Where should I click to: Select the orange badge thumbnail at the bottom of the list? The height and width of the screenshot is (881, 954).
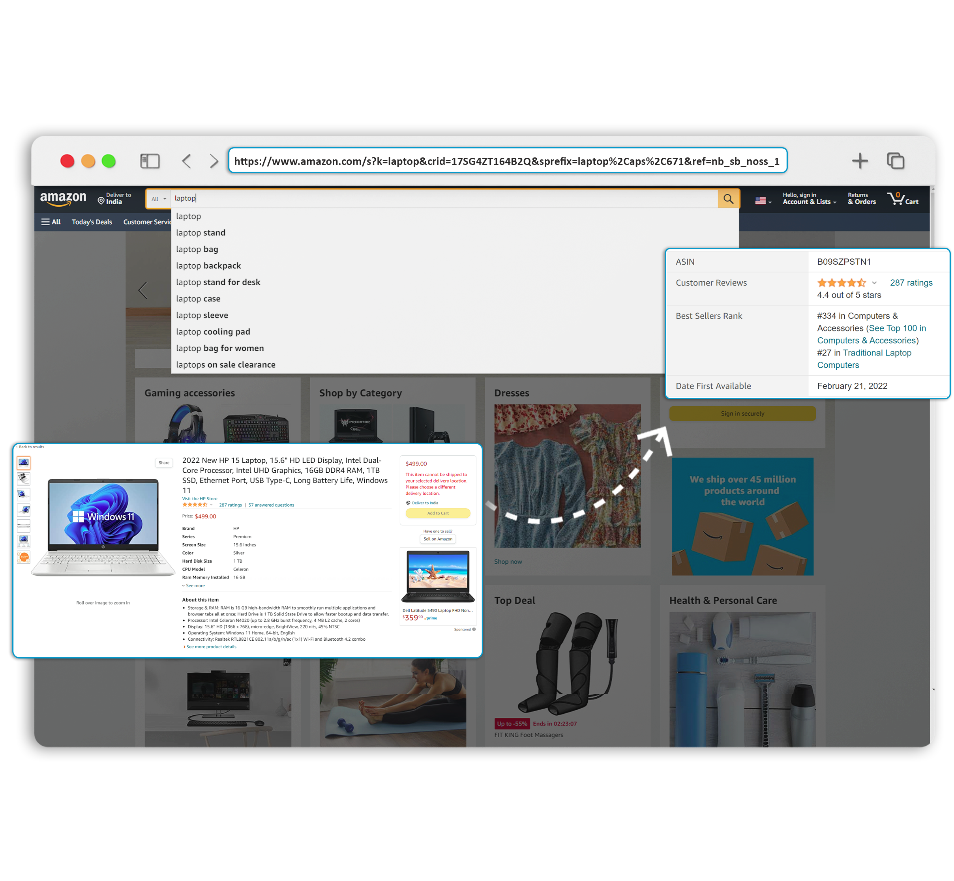click(23, 557)
